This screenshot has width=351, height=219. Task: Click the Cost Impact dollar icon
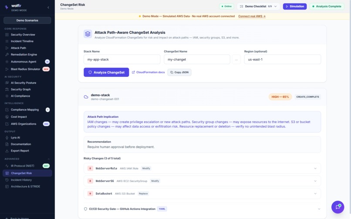click(7, 116)
